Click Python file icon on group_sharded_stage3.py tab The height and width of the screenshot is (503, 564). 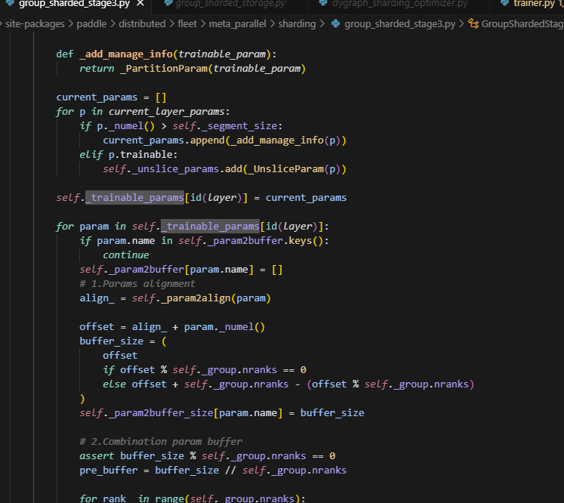[8, 4]
